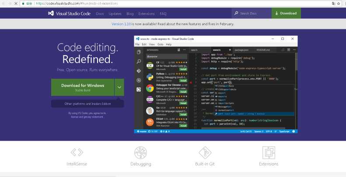Image resolution: width=346 pixels, height=177 pixels.
Task: Open the translate page icon in address bar
Action: pos(333,3)
